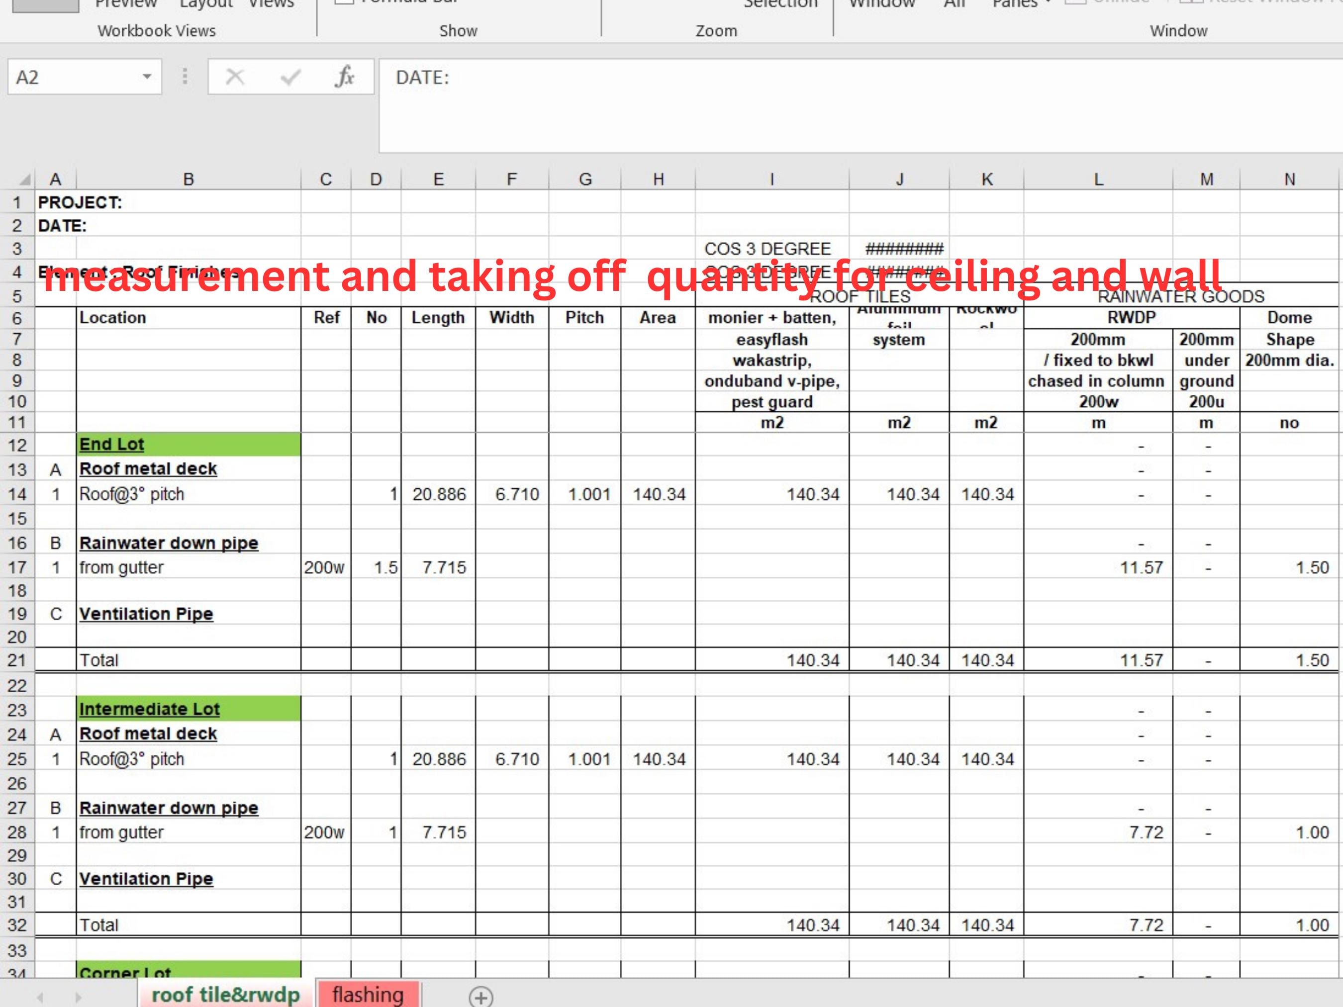Screen dimensions: 1343x1007
Task: Select the cell showing 20.886 in row 14
Action: 438,494
